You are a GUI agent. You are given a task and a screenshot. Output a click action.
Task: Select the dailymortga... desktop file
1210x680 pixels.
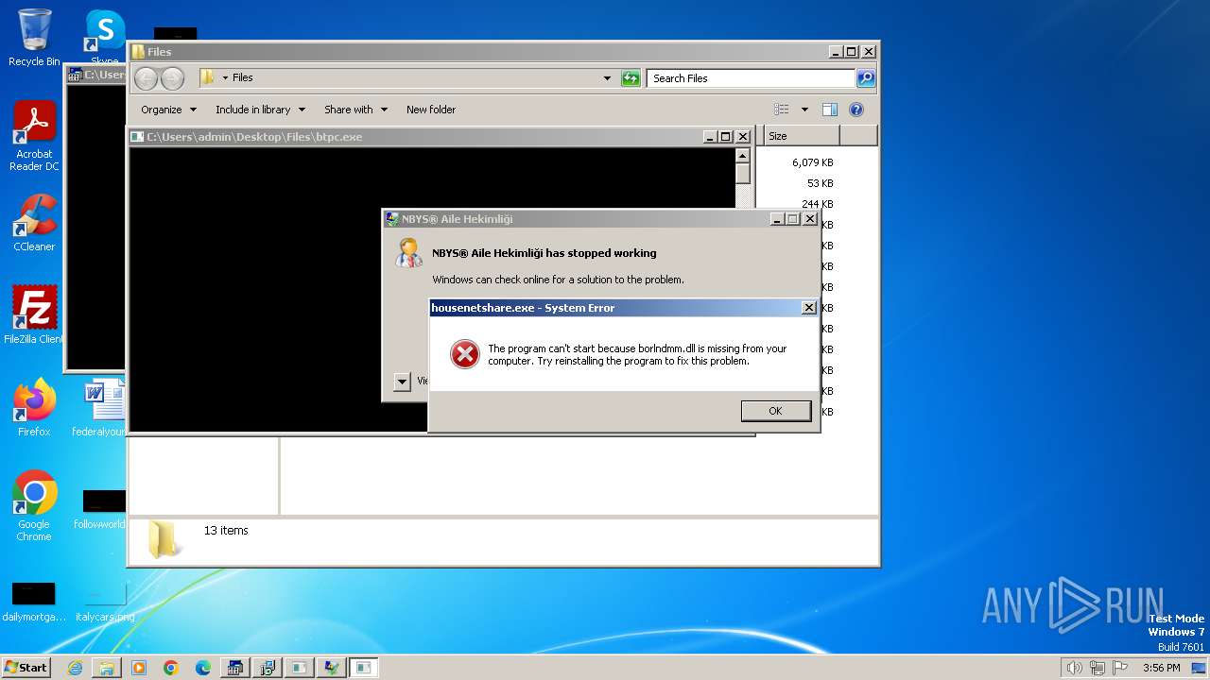coord(34,602)
